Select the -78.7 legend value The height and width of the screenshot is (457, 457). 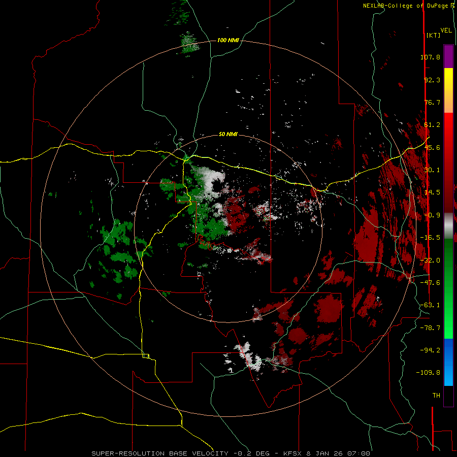coord(430,328)
